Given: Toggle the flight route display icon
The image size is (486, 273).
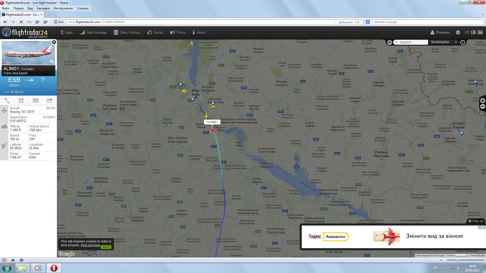Looking at the screenshot, I should (7, 101).
